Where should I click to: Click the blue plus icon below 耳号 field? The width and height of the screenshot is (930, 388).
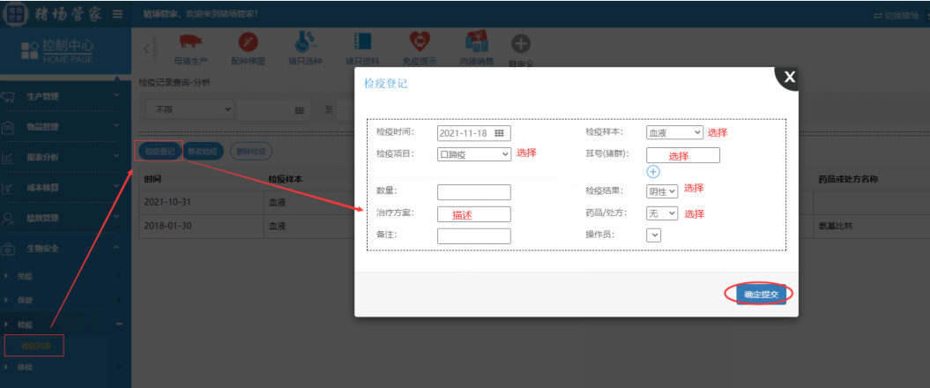click(x=653, y=172)
